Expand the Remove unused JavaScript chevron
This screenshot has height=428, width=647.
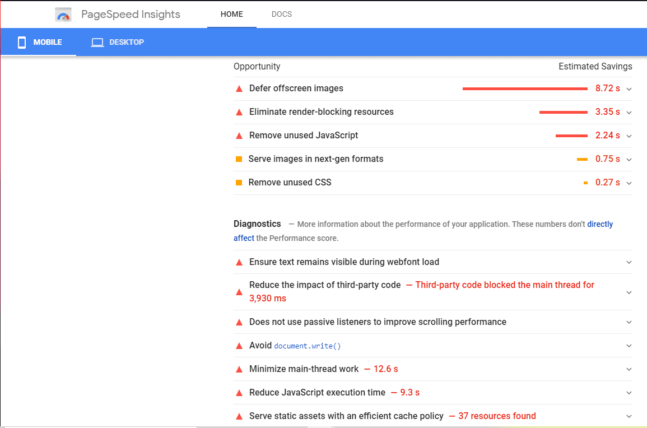click(x=629, y=136)
